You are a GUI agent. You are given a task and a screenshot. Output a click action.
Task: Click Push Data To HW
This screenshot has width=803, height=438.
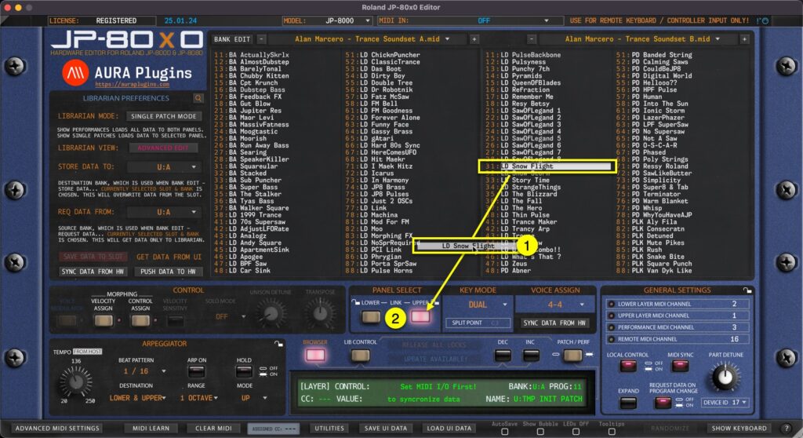tap(168, 272)
